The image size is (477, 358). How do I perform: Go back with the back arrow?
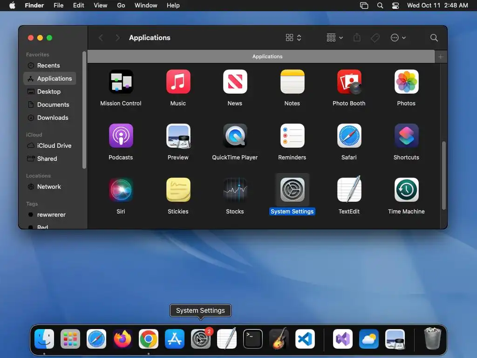pyautogui.click(x=101, y=38)
